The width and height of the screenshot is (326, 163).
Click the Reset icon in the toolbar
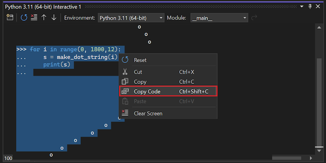tap(24, 18)
